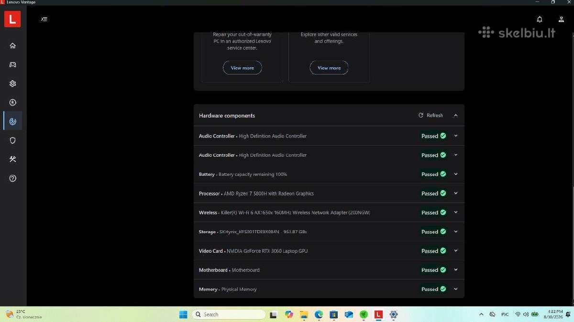Click the Battery capacity remaining 100% text
Viewport: 574px width, 322px height.
253,174
